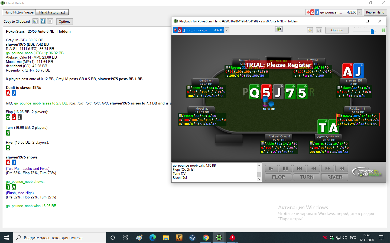The height and width of the screenshot is (243, 390).
Task: Click 'River: [5c]' line in action log
Action: point(180,178)
